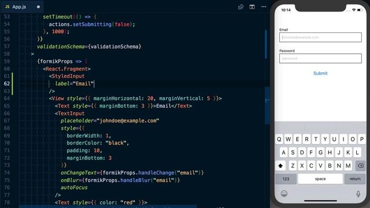Click the <React.Fragment> tag
The height and width of the screenshot is (208, 370).
67,69
